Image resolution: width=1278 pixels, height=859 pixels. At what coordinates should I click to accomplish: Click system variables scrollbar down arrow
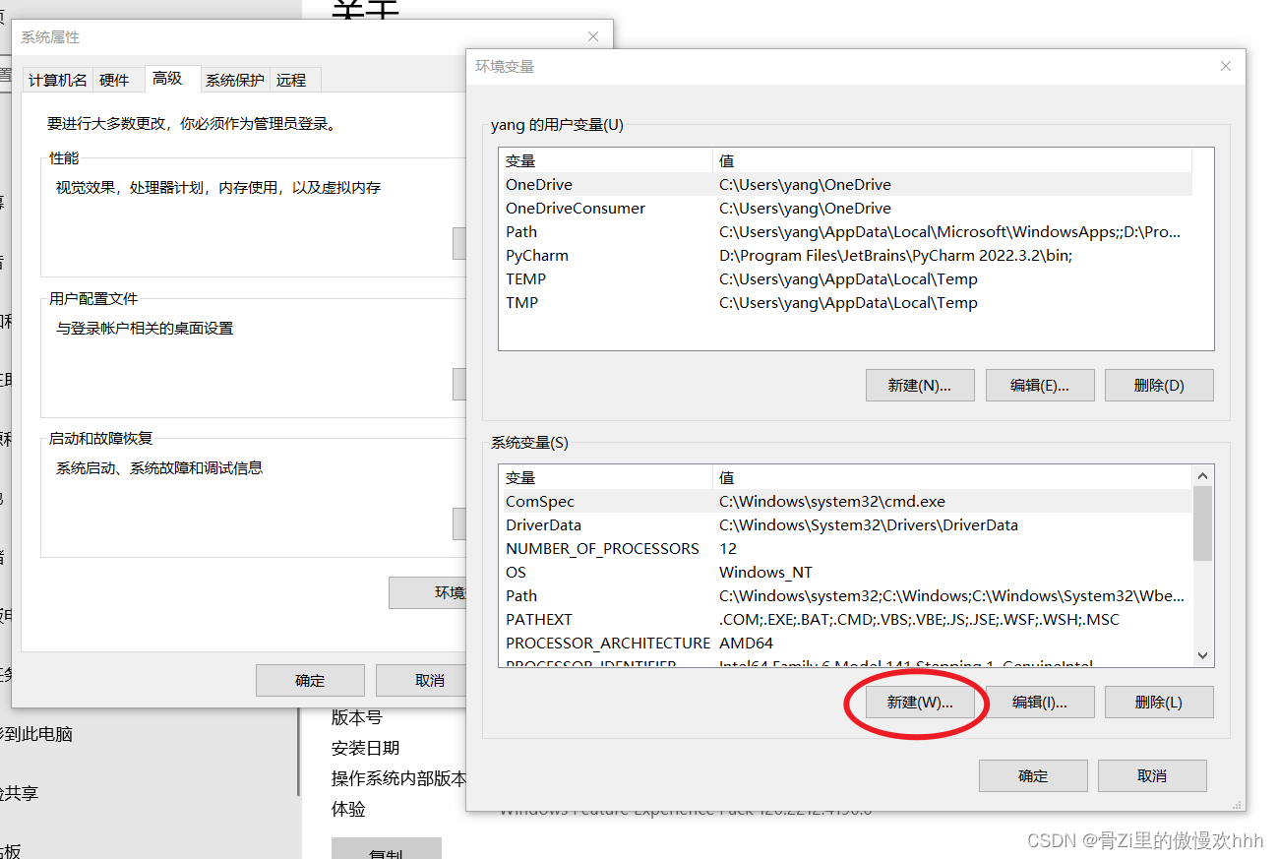pos(1202,656)
